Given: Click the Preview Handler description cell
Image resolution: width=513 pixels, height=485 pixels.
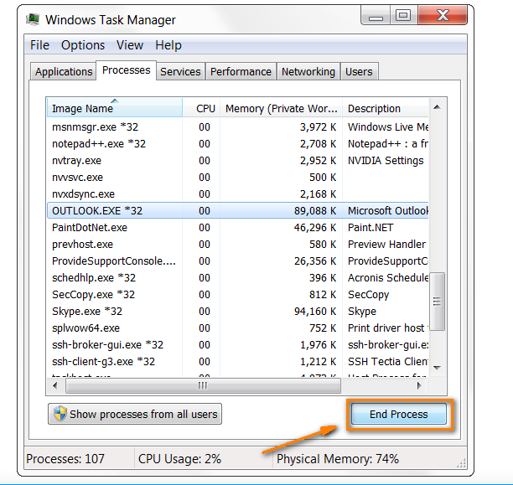Looking at the screenshot, I should coord(386,245).
